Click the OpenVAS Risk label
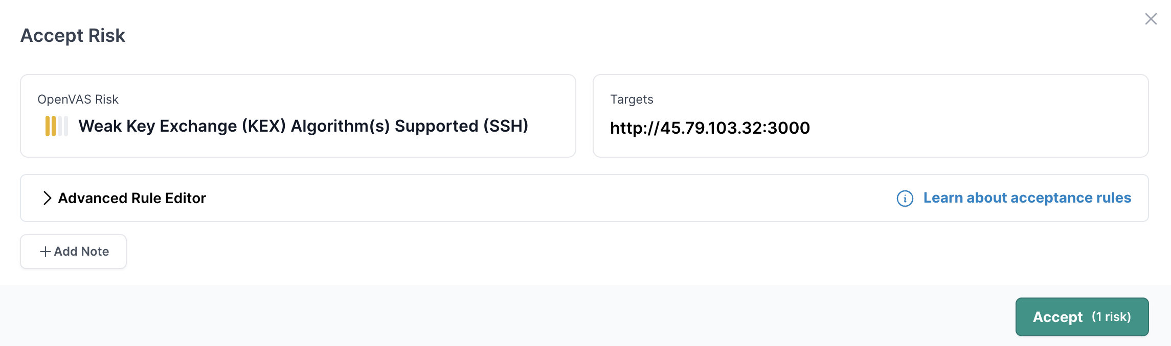 tap(78, 100)
